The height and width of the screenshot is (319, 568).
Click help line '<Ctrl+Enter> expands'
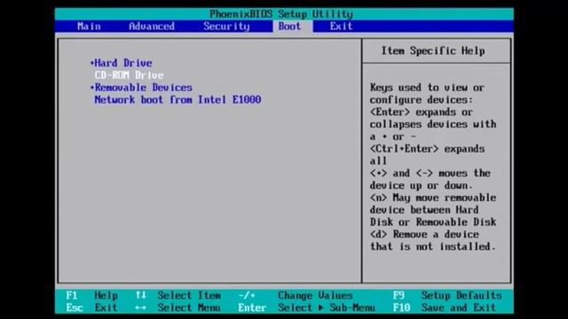click(427, 149)
